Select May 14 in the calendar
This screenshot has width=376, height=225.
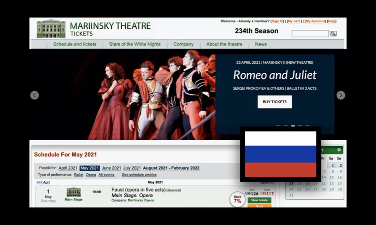tap(324, 177)
